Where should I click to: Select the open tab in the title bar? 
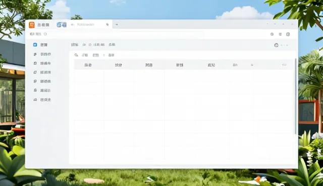[90, 25]
